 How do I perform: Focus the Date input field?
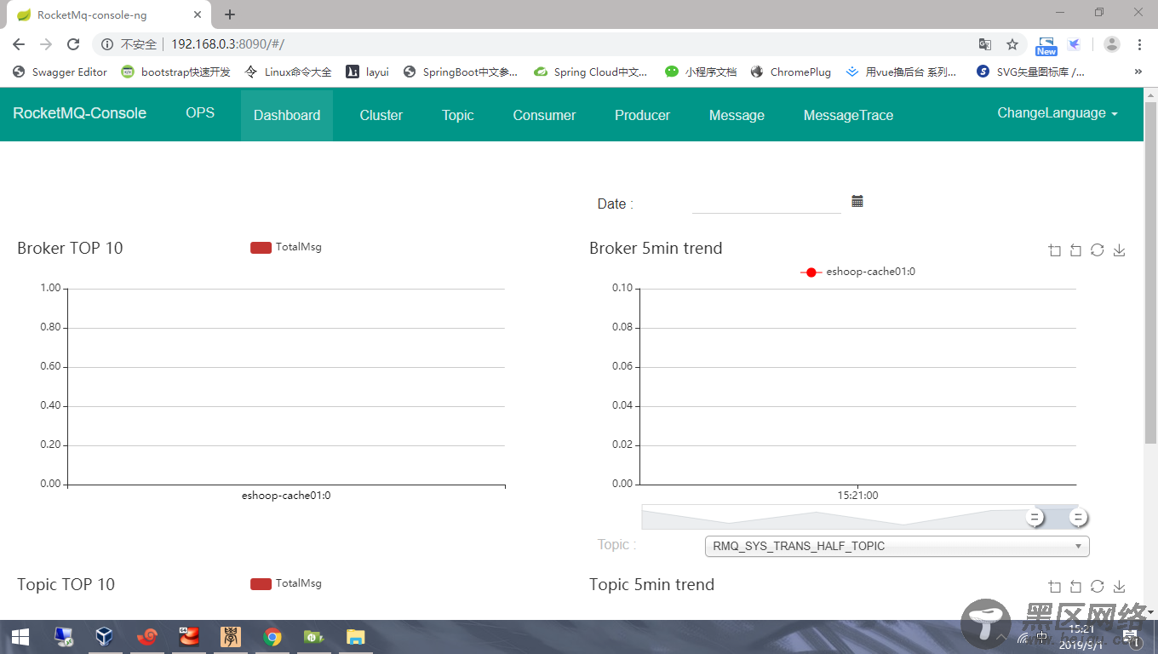(x=766, y=204)
